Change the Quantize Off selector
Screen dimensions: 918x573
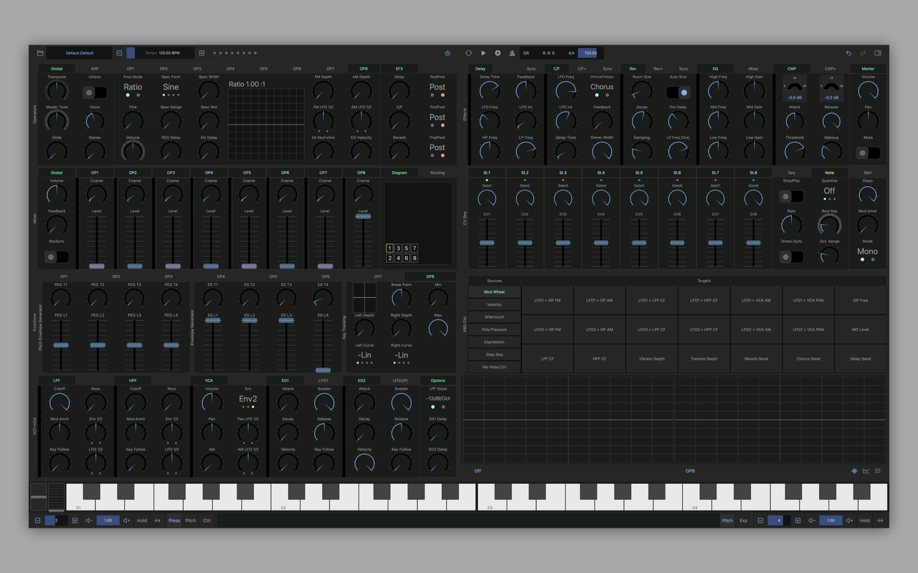(829, 190)
